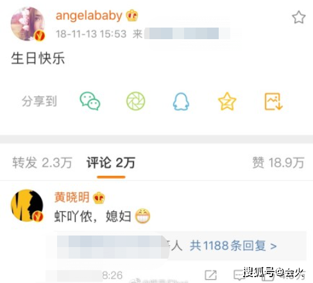
Task: Share to Moments camera shutter icon
Action: 136,101
